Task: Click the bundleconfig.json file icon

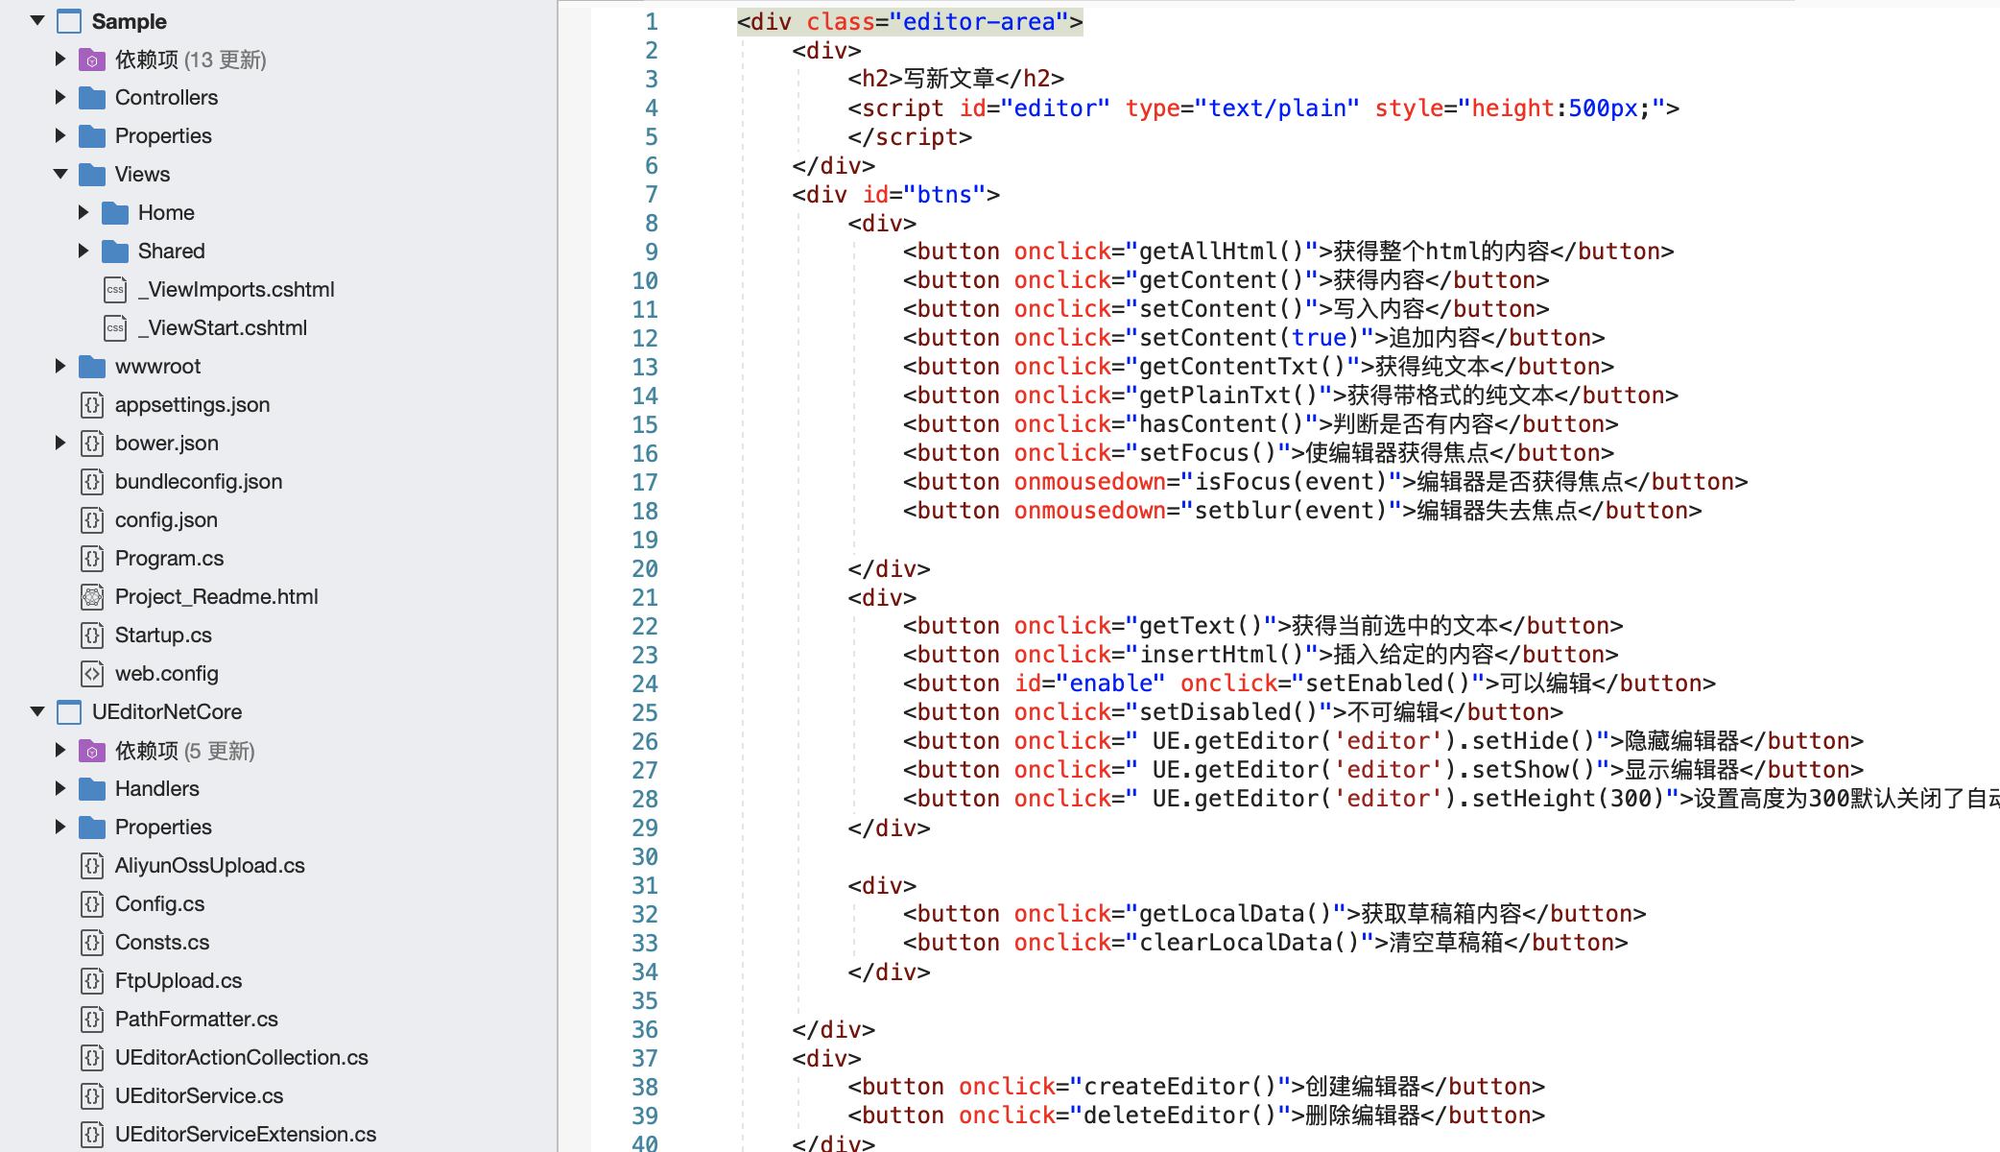Action: click(x=92, y=482)
